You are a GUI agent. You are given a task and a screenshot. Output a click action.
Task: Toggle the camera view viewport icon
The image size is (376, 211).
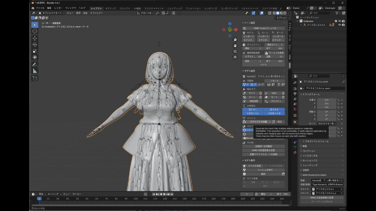(235, 51)
